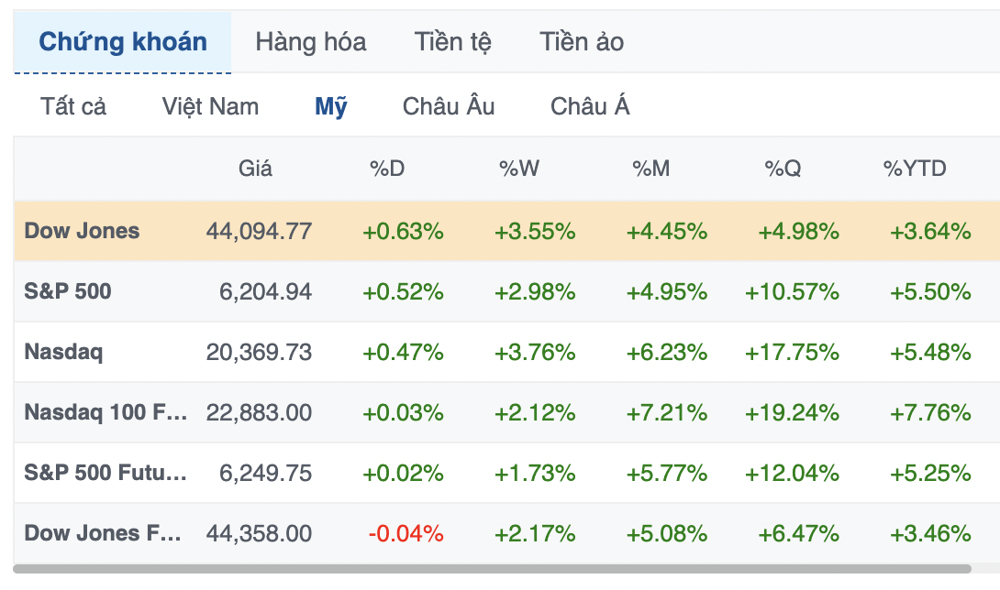Open the Dow Jones Futures row
1000x590 pixels.
[x=105, y=533]
